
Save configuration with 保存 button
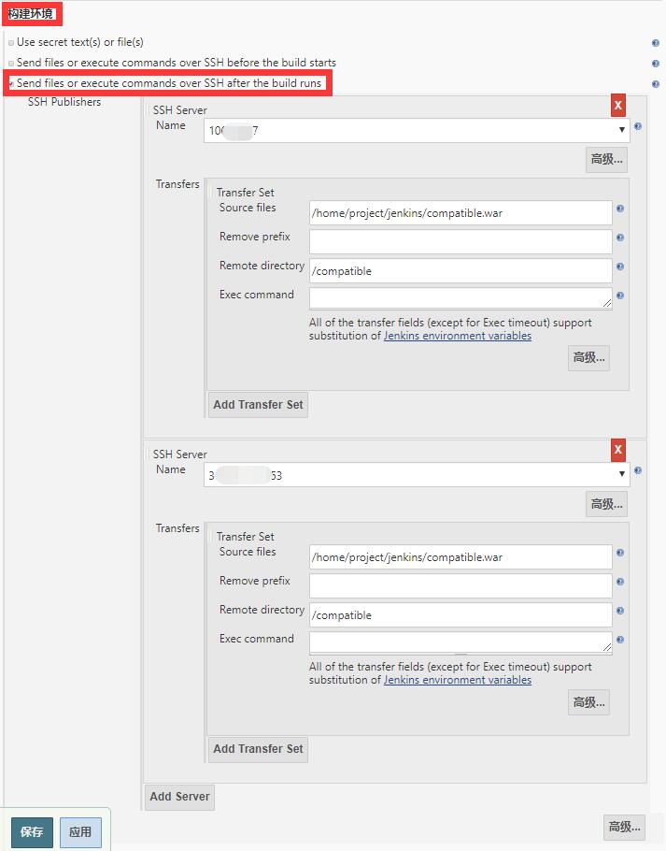click(32, 832)
